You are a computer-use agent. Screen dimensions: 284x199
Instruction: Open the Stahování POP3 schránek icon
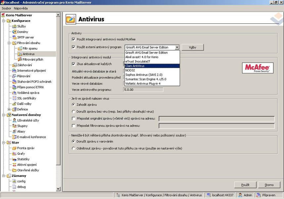coord(14,82)
